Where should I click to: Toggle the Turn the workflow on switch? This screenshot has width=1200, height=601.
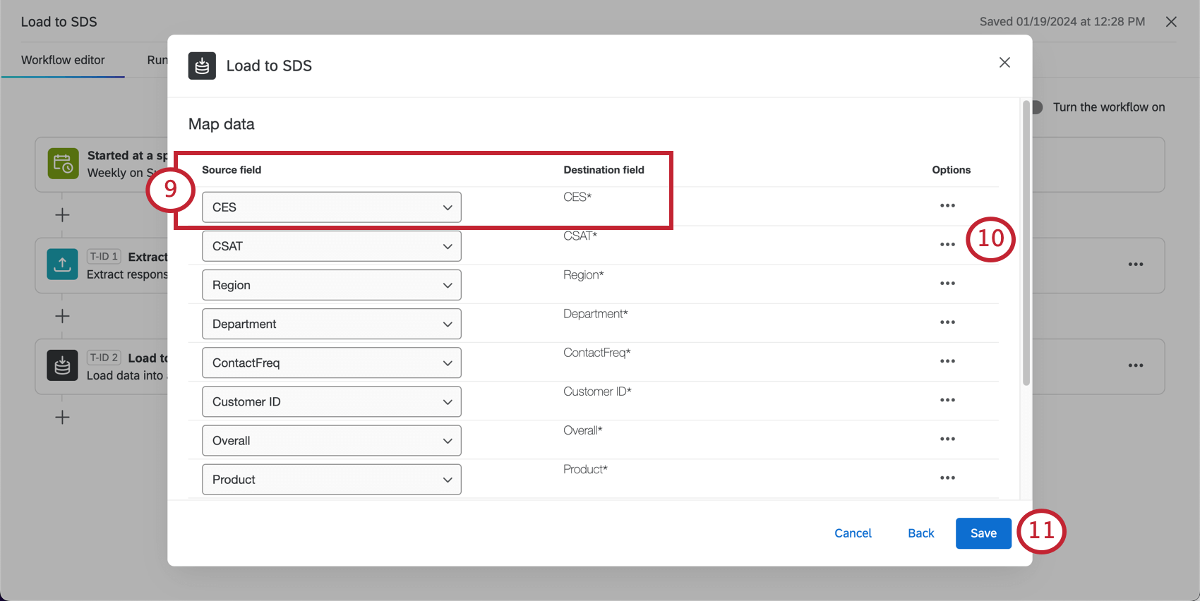pos(1036,107)
